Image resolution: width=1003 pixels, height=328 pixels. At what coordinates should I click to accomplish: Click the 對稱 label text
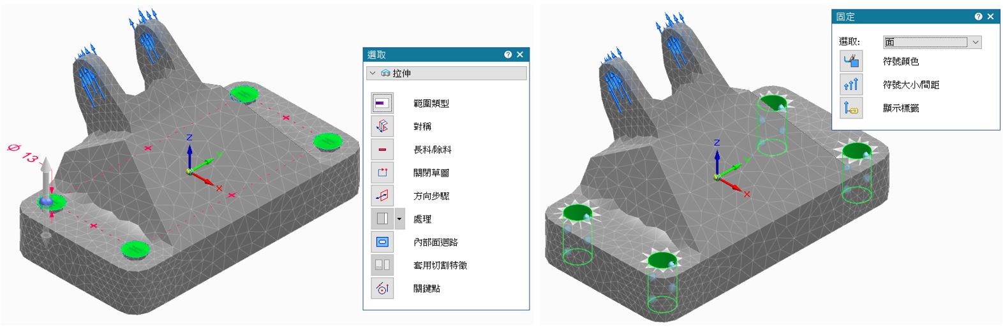pos(422,126)
